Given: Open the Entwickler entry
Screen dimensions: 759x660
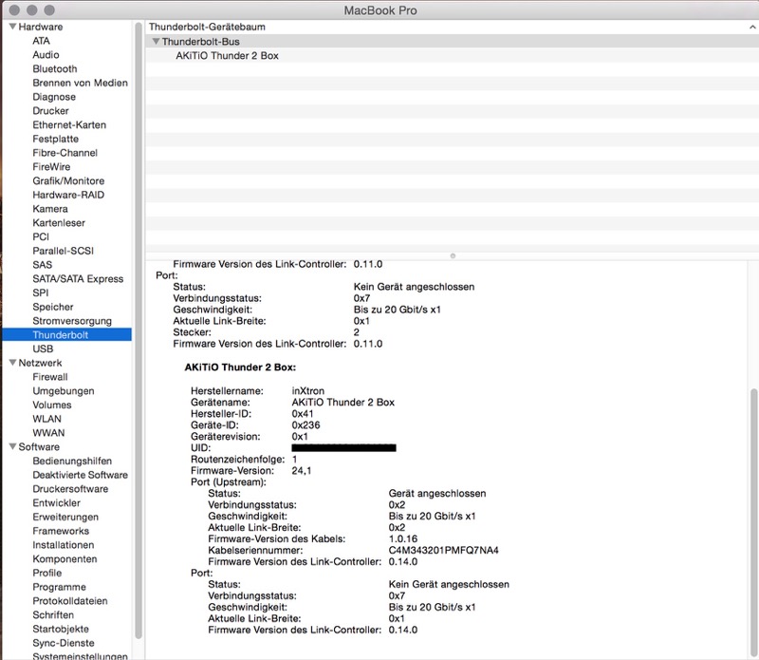Looking at the screenshot, I should (x=56, y=503).
